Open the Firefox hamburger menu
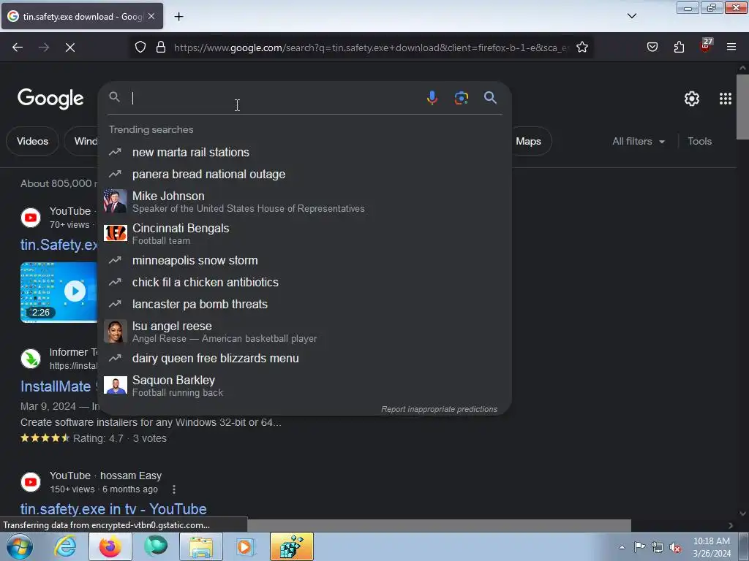The width and height of the screenshot is (749, 561). tap(731, 47)
